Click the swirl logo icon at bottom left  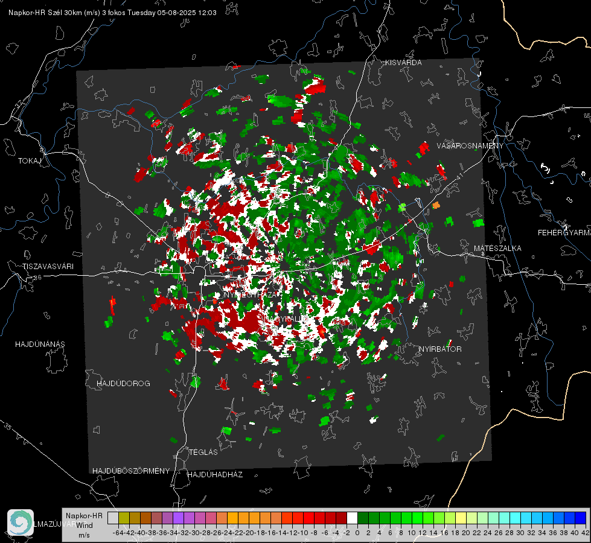click(x=21, y=522)
